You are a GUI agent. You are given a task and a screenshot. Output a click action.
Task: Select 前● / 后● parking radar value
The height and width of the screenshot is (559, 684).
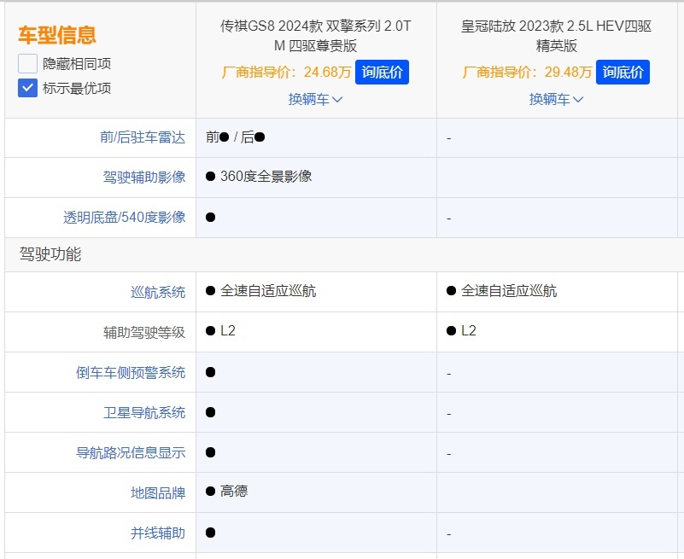pos(235,137)
